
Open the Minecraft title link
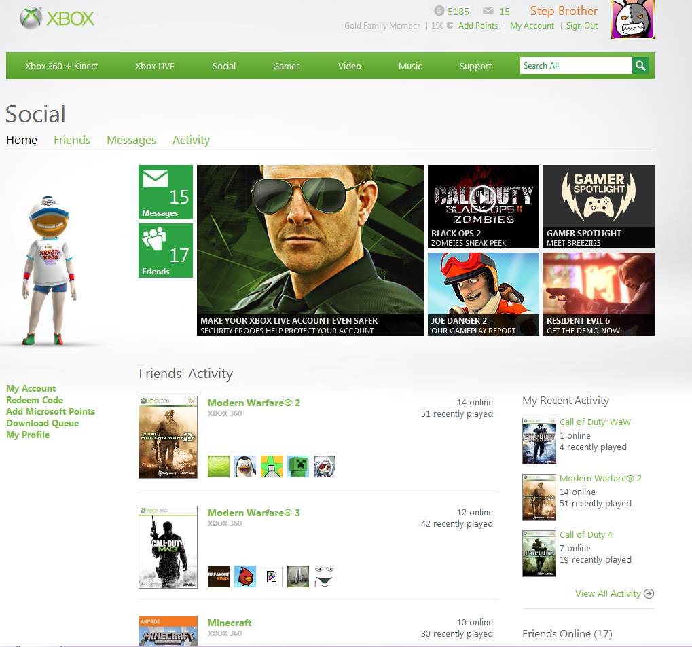coord(230,623)
